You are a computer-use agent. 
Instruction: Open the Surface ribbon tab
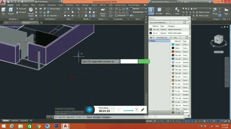tap(25, 5)
